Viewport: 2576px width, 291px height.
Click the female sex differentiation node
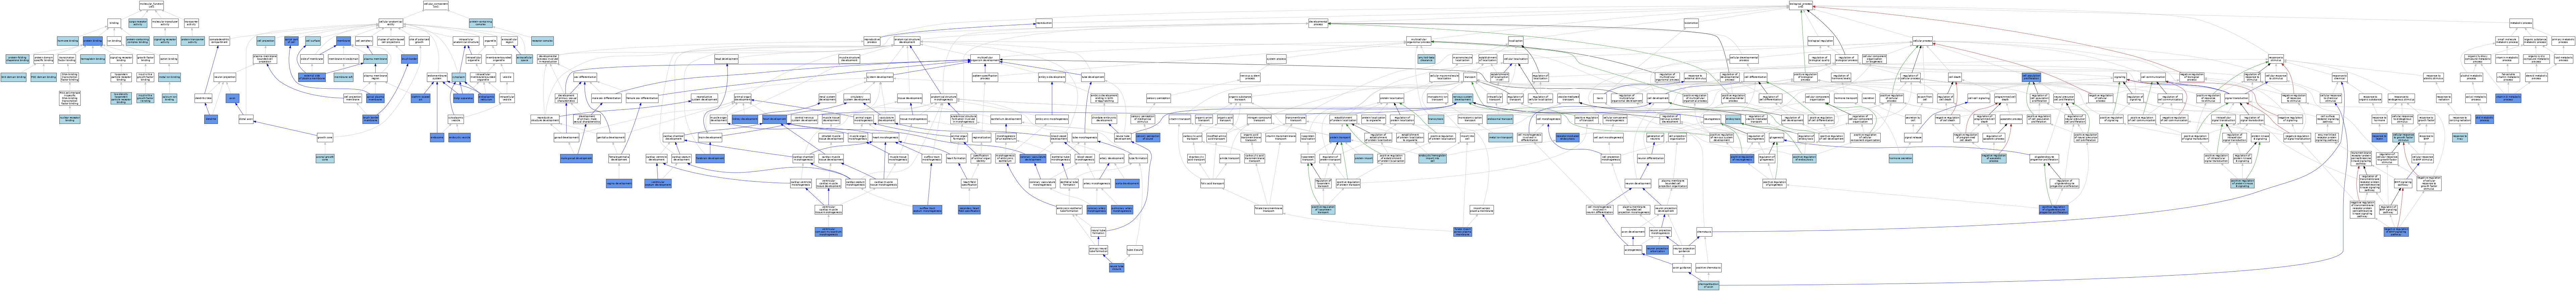[x=642, y=98]
